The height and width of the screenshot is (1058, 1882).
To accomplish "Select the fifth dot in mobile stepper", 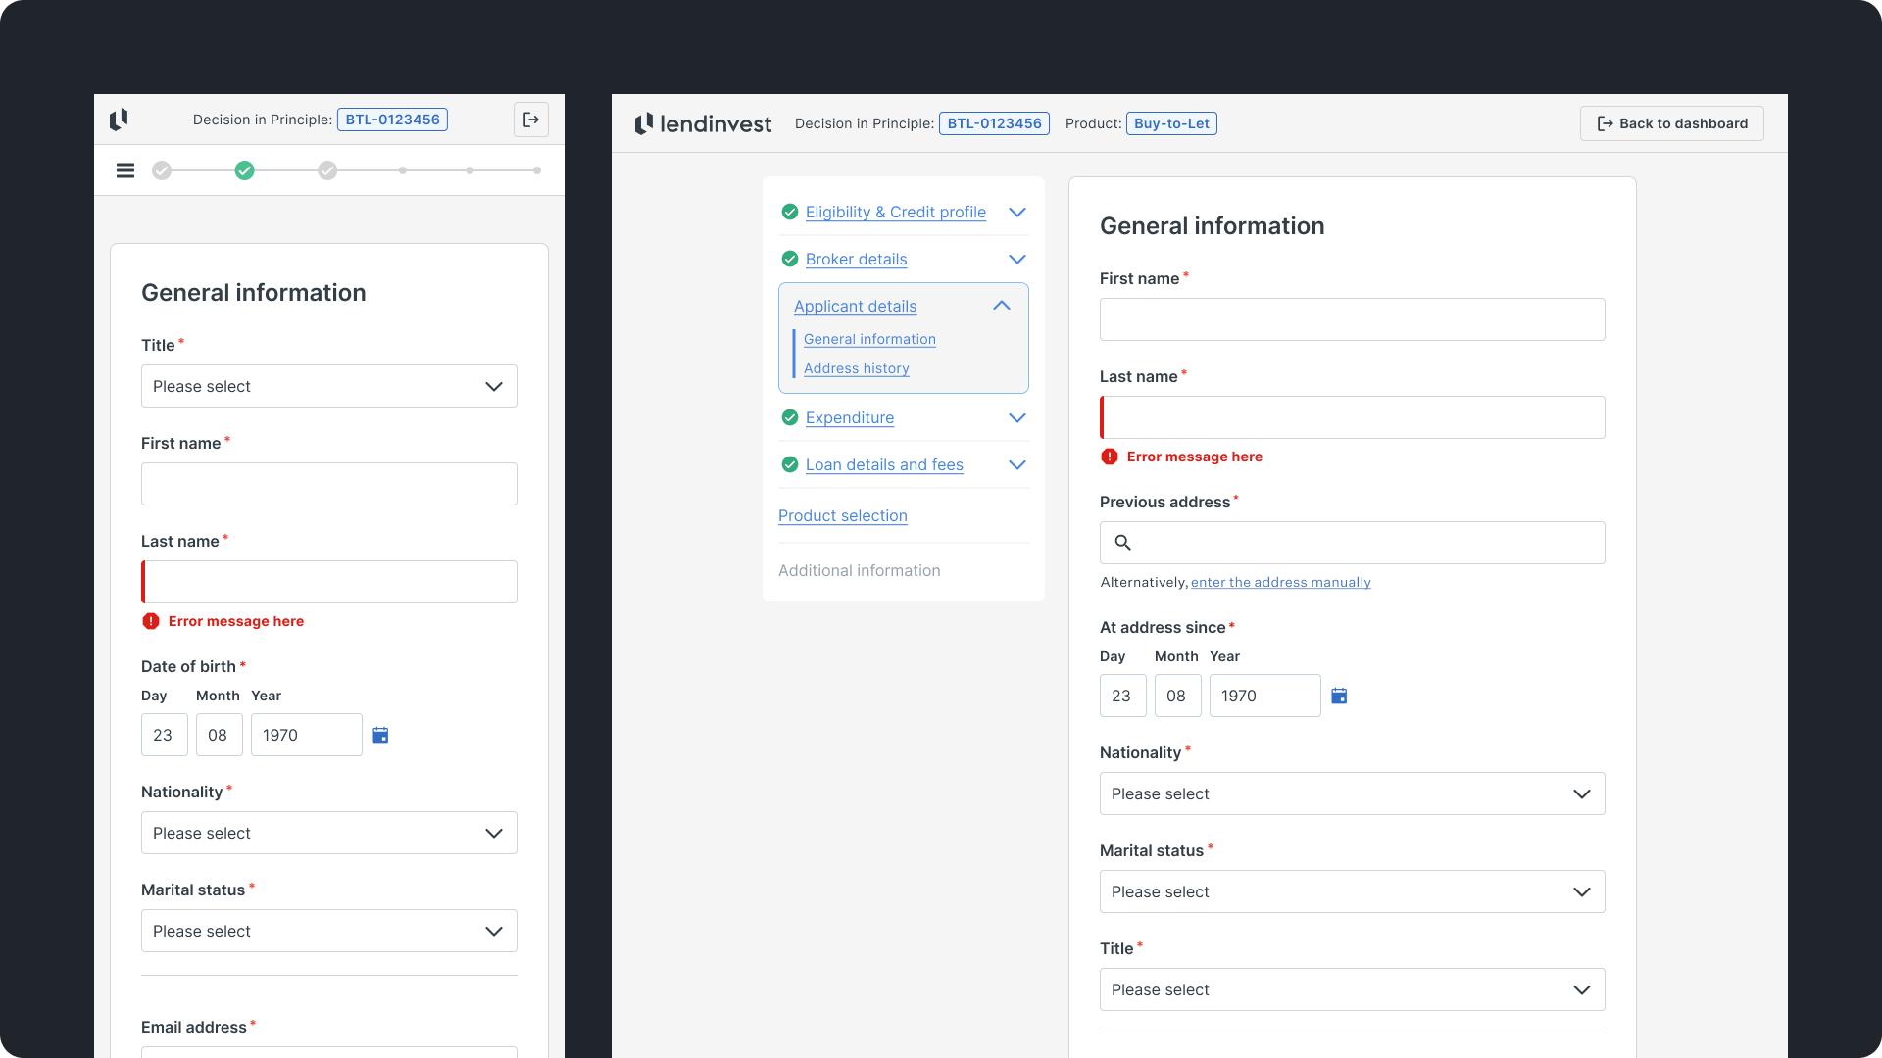I will pyautogui.click(x=470, y=170).
